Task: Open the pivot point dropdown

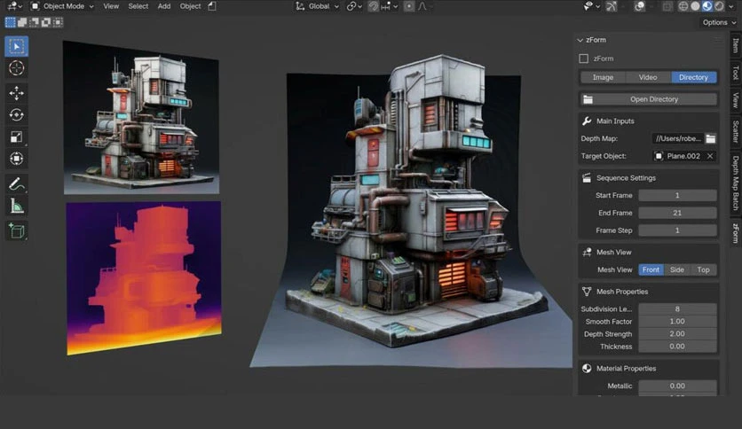Action: 354,6
